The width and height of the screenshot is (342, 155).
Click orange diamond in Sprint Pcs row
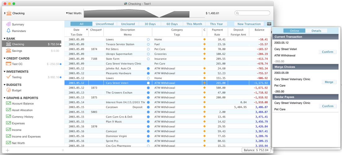point(204,141)
